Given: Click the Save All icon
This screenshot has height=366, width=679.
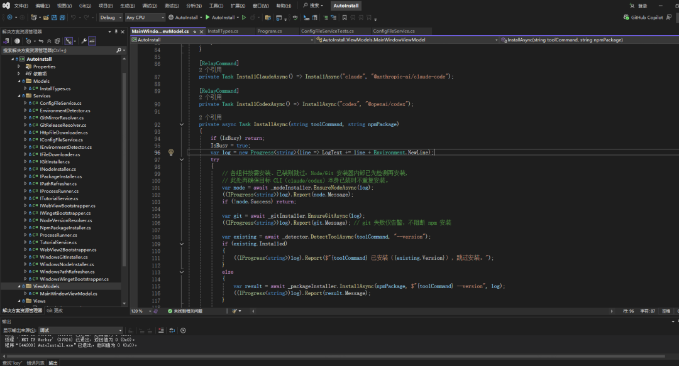Looking at the screenshot, I should [62, 18].
